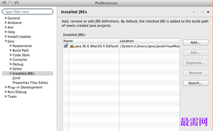Image resolution: width=213 pixels, height=131 pixels.
Task: Expand the Code Style node
Action: coord(11,55)
